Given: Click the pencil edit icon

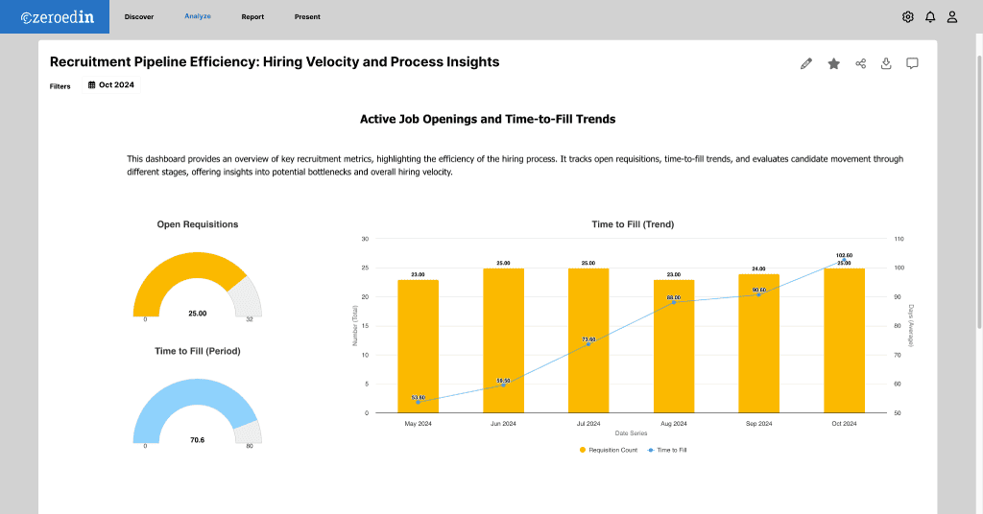Looking at the screenshot, I should (806, 63).
